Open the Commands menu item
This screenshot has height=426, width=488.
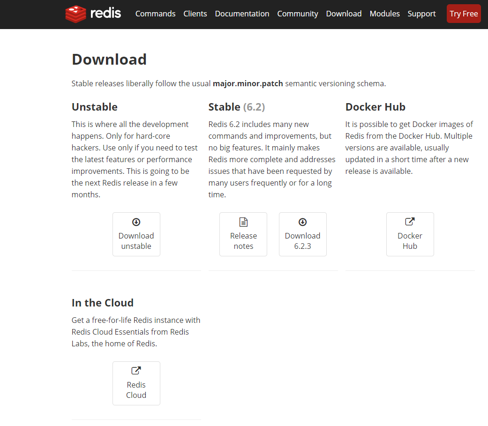click(155, 14)
